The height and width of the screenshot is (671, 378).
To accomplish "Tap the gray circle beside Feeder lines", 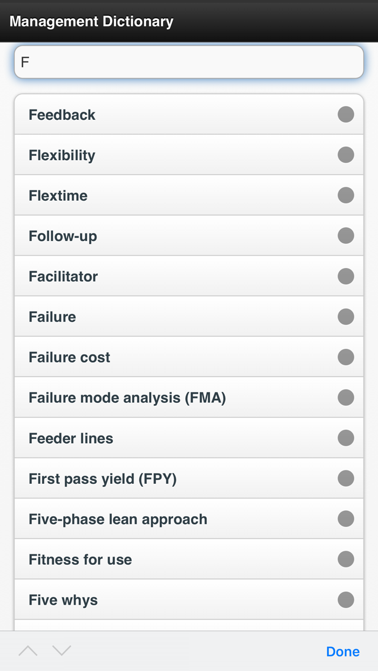I will [346, 437].
